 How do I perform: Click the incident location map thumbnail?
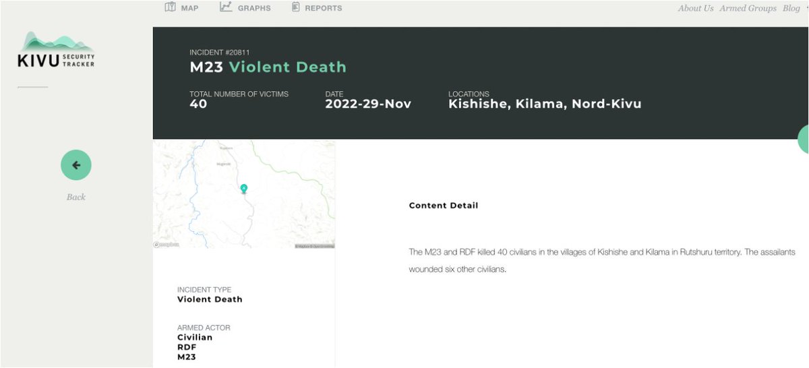(244, 194)
